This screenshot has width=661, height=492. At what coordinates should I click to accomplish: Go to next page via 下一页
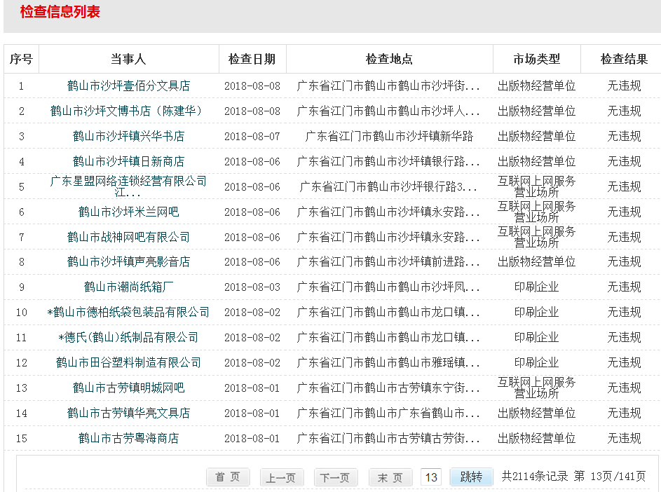coord(336,478)
